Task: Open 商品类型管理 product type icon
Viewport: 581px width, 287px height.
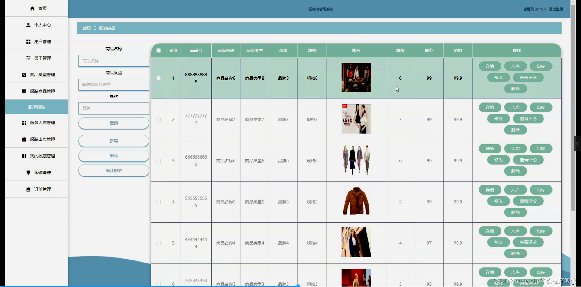Action: 24,75
